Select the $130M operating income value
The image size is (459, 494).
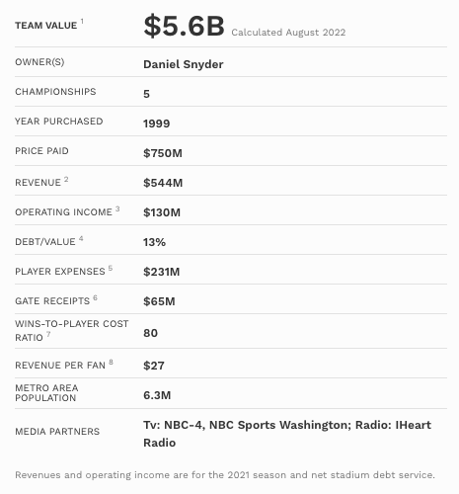(162, 212)
